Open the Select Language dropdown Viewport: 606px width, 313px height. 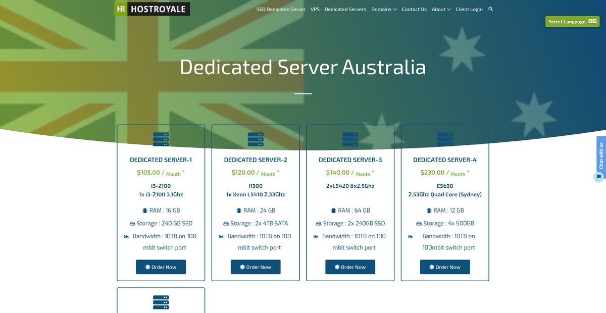[x=572, y=22]
